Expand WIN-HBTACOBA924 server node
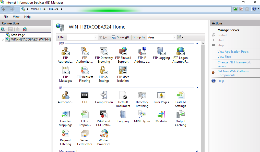 click(x=3, y=40)
